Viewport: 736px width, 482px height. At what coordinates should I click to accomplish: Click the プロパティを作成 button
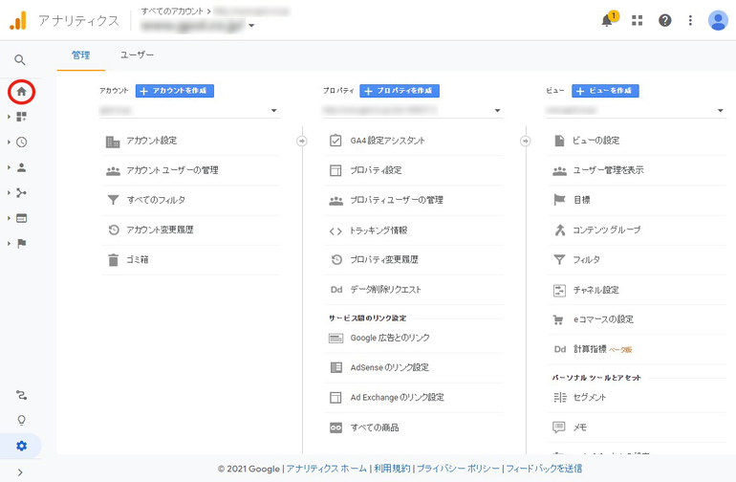(x=399, y=91)
